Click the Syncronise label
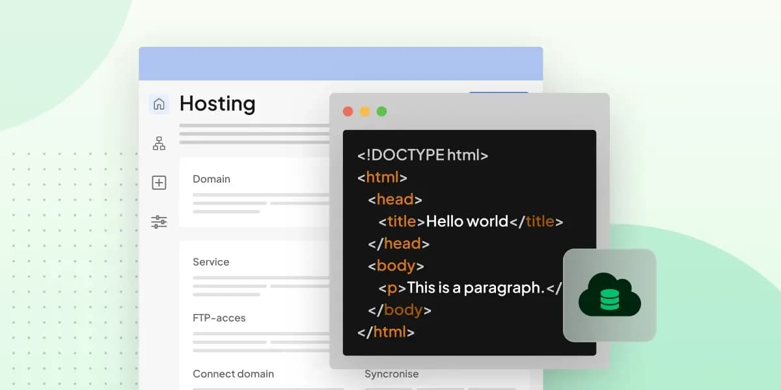The height and width of the screenshot is (390, 781). point(391,374)
